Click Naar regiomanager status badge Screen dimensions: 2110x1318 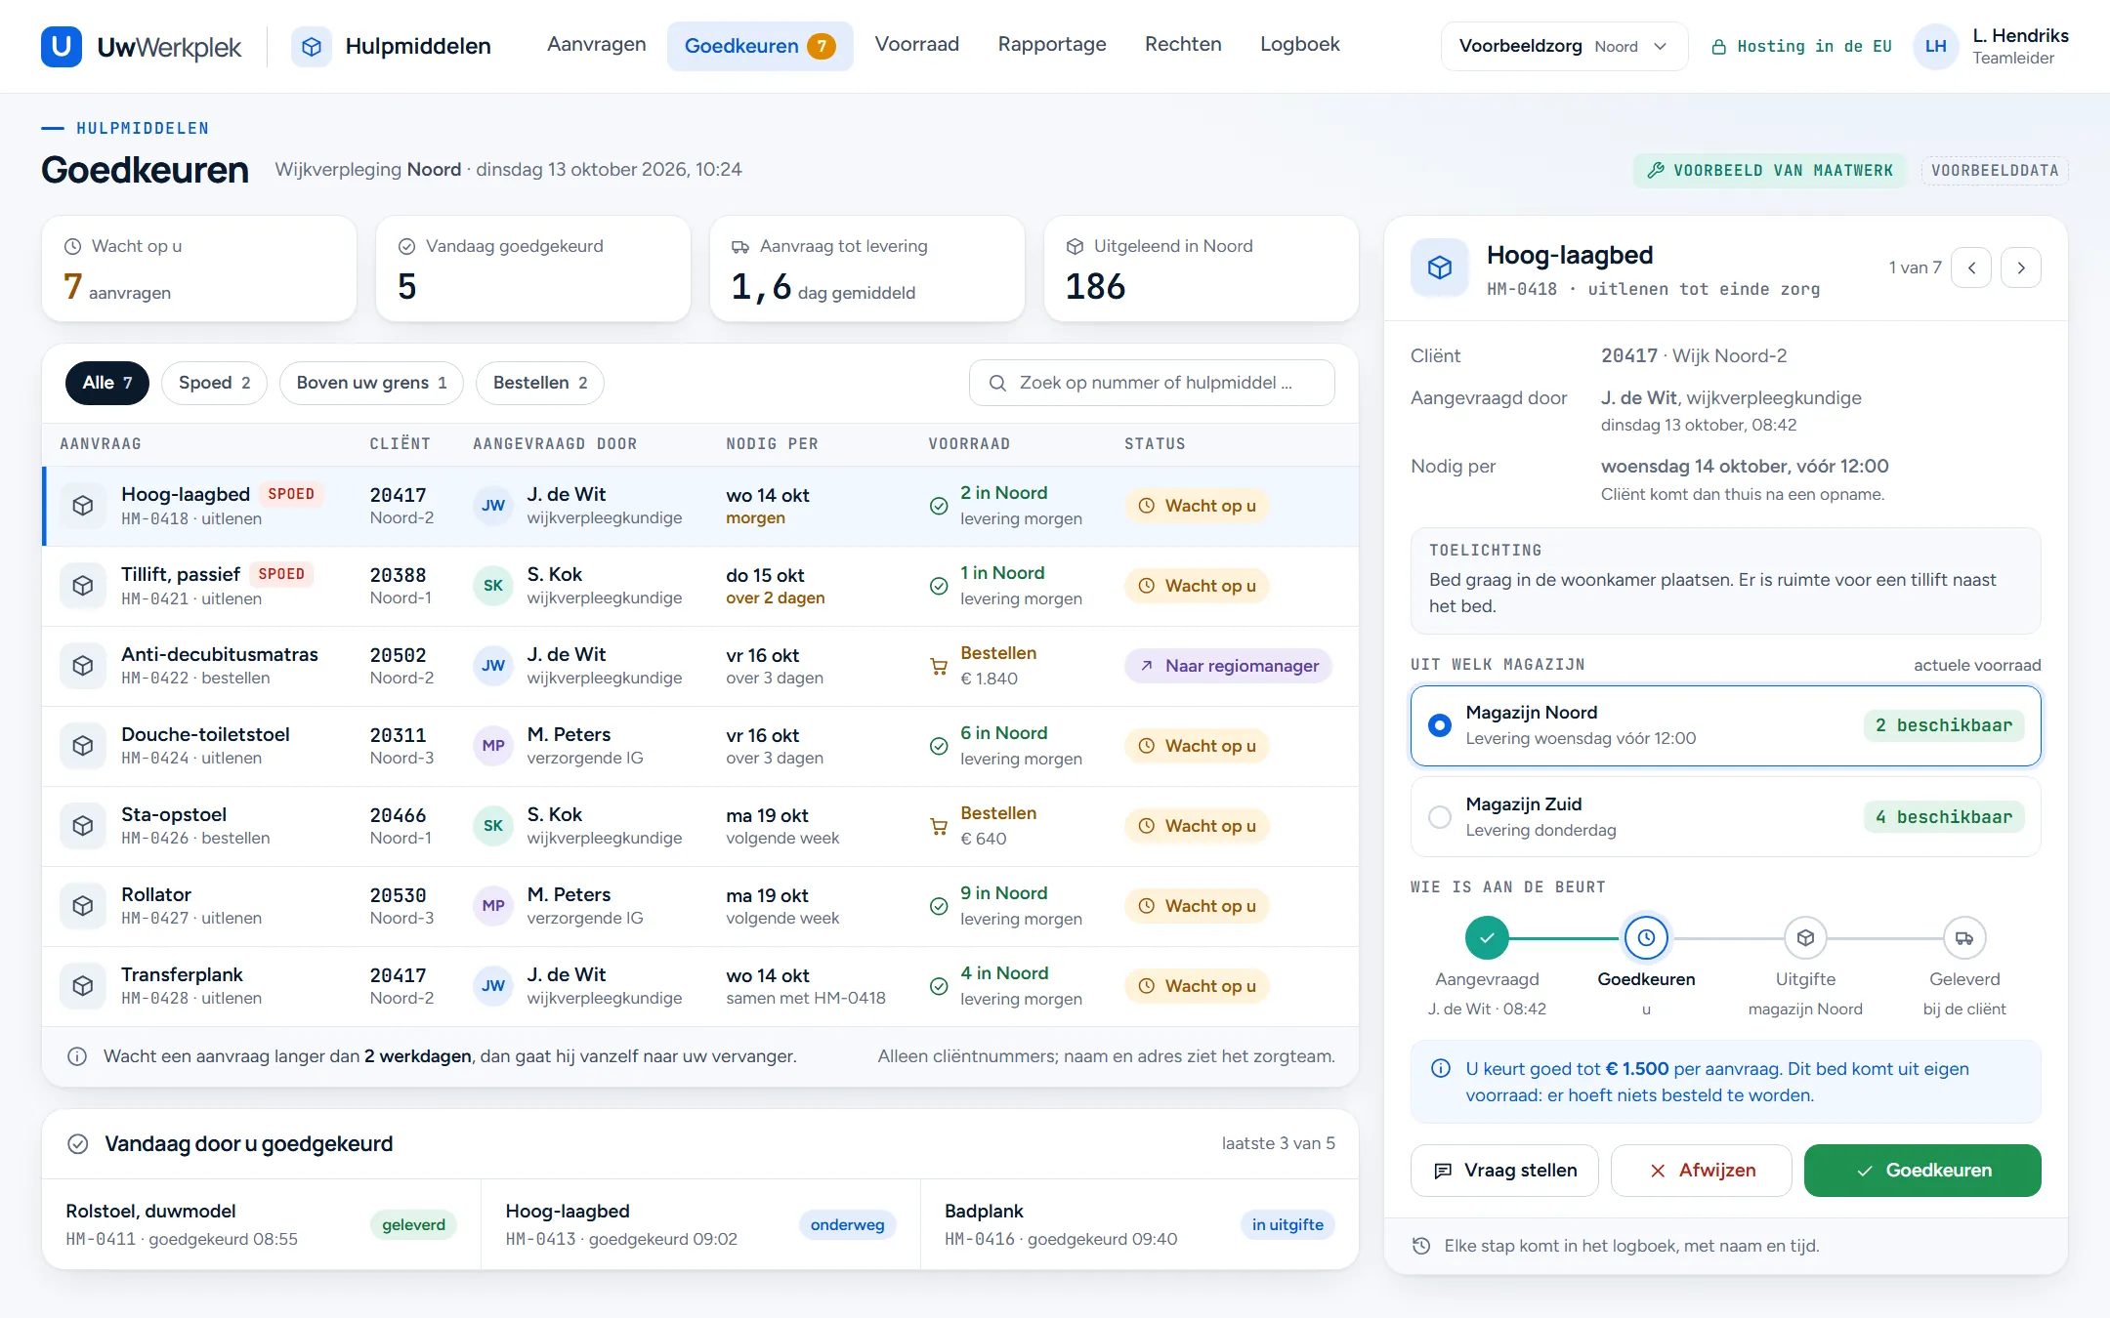1228,666
